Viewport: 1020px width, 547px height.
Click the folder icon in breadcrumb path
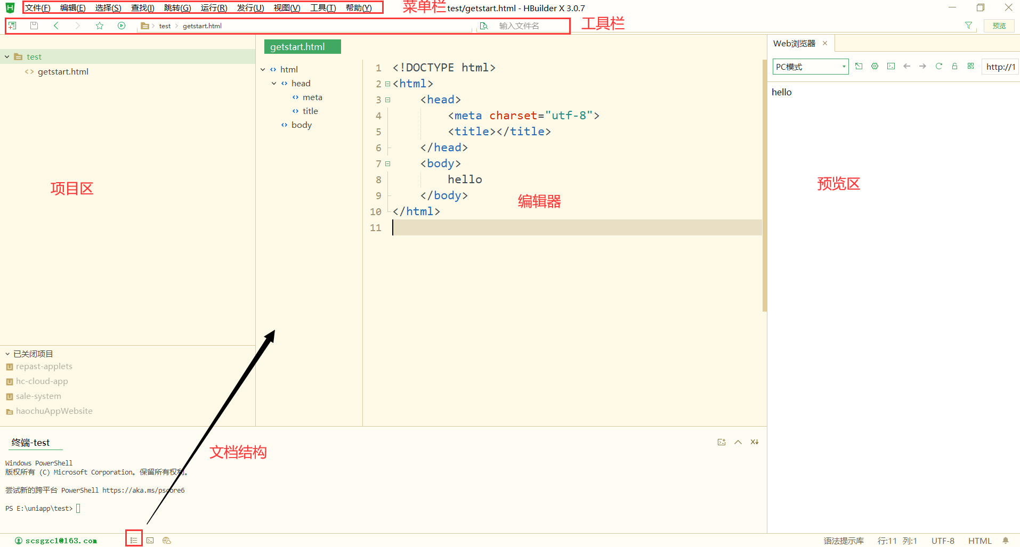[x=144, y=26]
